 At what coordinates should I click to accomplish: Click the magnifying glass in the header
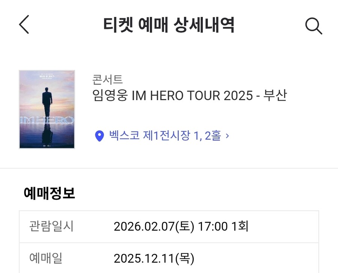pos(313,25)
